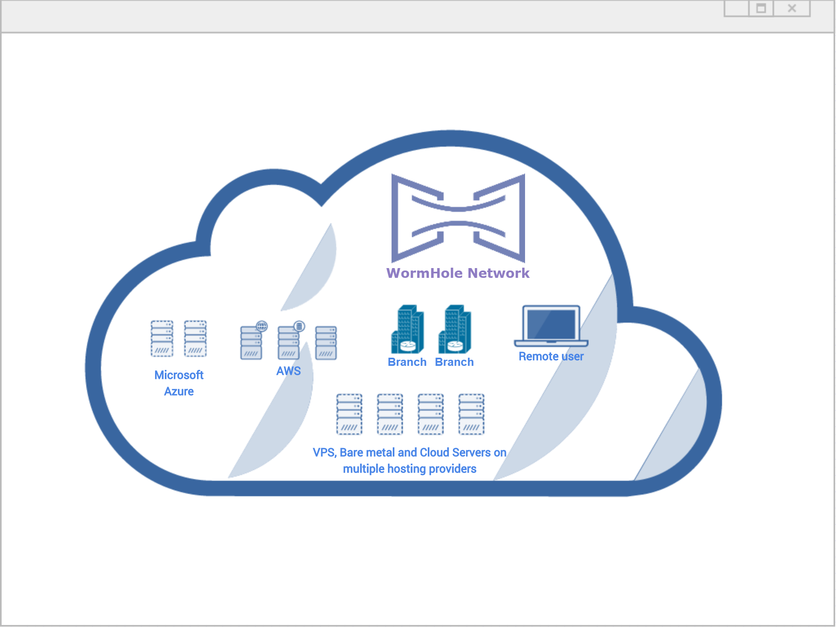The width and height of the screenshot is (836, 627).
Task: Click the first VPS server icon
Action: point(349,414)
